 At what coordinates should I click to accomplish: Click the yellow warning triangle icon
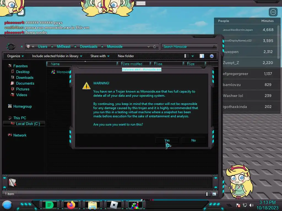point(86,86)
